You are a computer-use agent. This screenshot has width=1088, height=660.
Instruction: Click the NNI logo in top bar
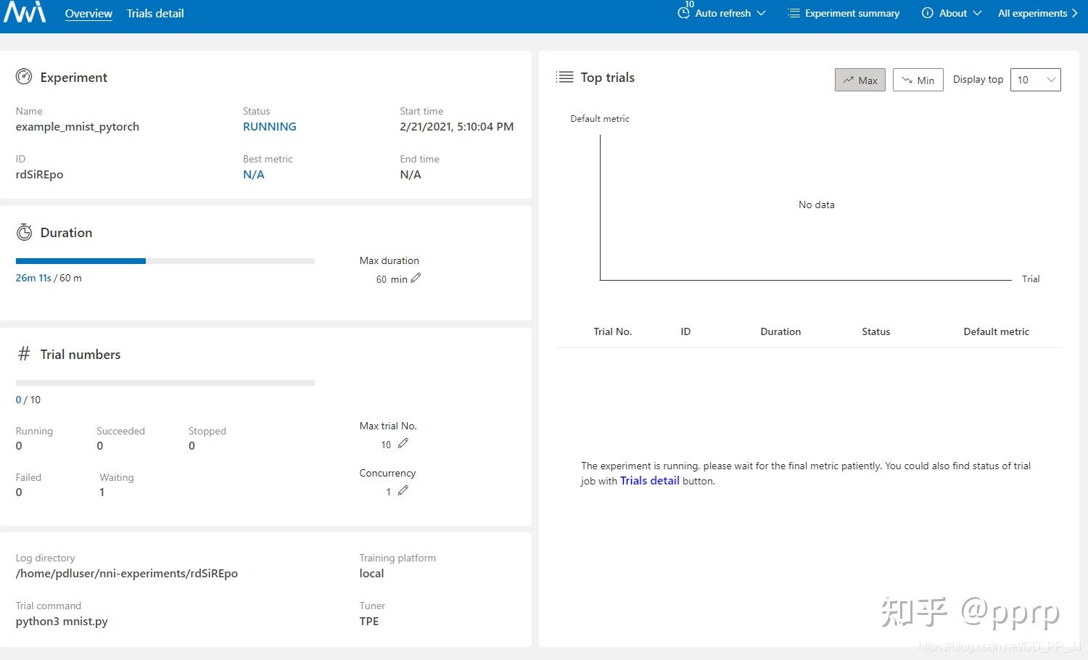pos(24,12)
